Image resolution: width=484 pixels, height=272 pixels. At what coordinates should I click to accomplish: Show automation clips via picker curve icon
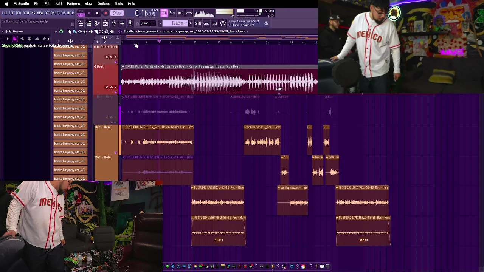coord(82,41)
